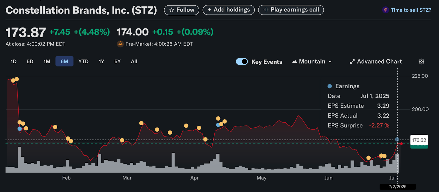Open chart settings gear icon
The width and height of the screenshot is (439, 192).
(421, 61)
